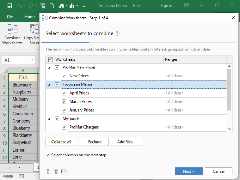
Task: Click the shapes icon in quick access toolbar
Action: point(62,6)
